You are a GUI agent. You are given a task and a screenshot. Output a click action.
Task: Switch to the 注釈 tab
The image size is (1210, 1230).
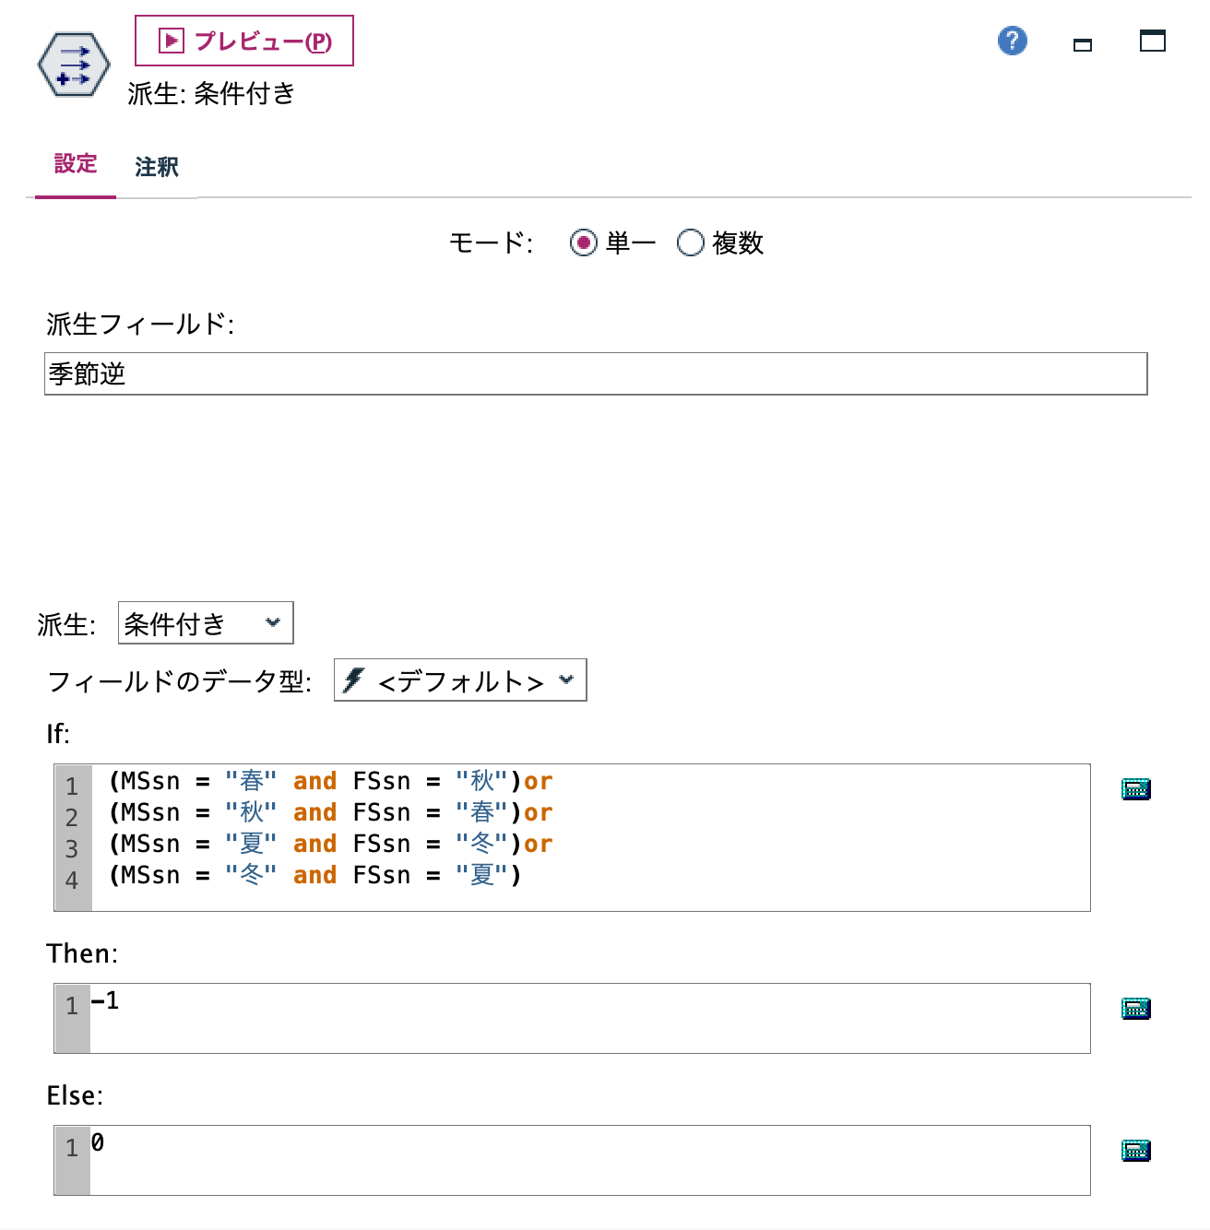pos(156,167)
